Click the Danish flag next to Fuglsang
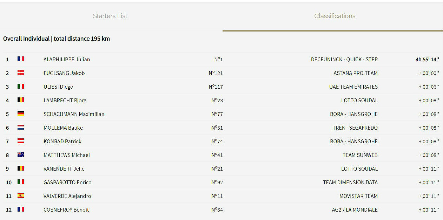The height and width of the screenshot is (220, 443). pyautogui.click(x=21, y=73)
